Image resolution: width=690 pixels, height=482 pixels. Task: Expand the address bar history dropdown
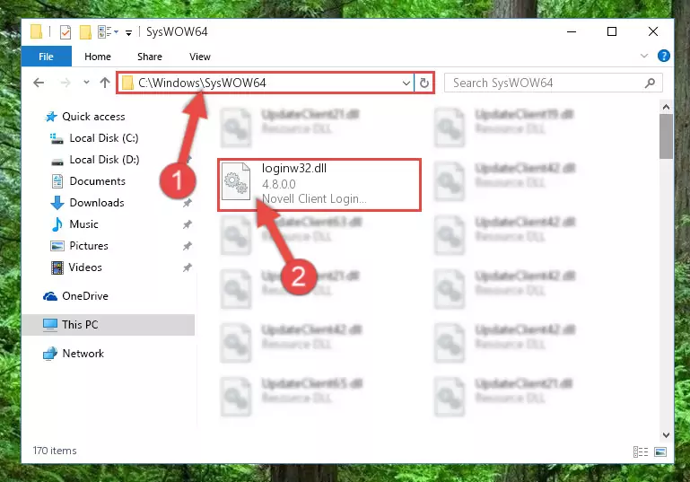406,83
